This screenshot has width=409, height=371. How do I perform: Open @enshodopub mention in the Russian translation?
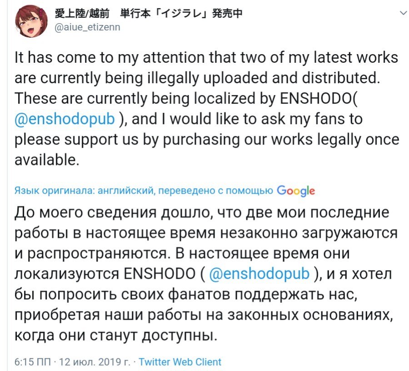tap(259, 274)
